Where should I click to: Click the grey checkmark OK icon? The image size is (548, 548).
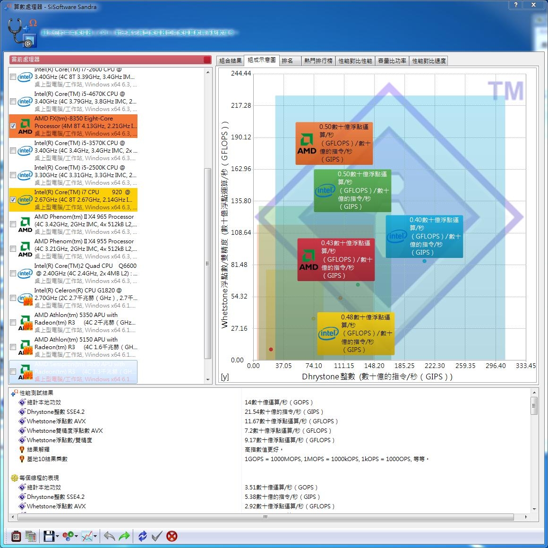[x=157, y=536]
